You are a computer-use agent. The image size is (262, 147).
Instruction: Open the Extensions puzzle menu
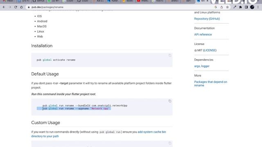(240, 7)
